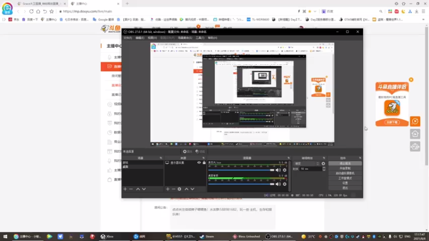Click the house icon in right sidebar

[x=415, y=134]
